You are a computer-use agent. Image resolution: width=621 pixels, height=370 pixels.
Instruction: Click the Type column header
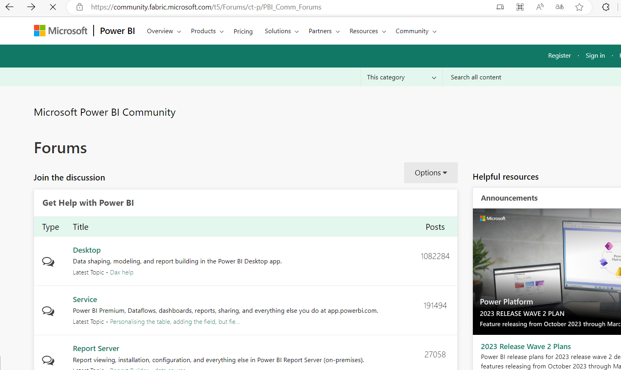click(x=51, y=227)
